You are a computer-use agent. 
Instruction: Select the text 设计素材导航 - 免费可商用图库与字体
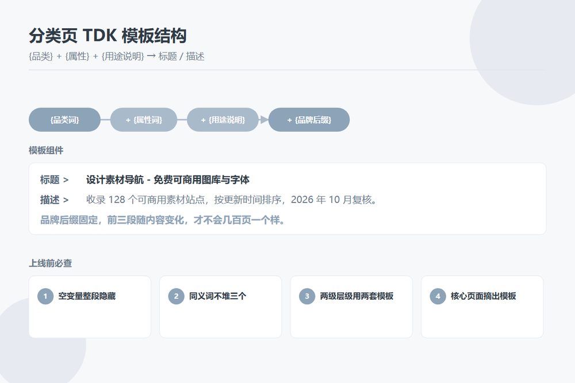[167, 180]
